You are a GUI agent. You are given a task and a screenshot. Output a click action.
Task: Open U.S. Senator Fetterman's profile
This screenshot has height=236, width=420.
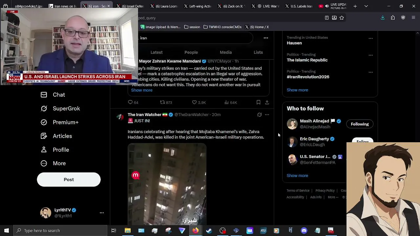(315, 157)
